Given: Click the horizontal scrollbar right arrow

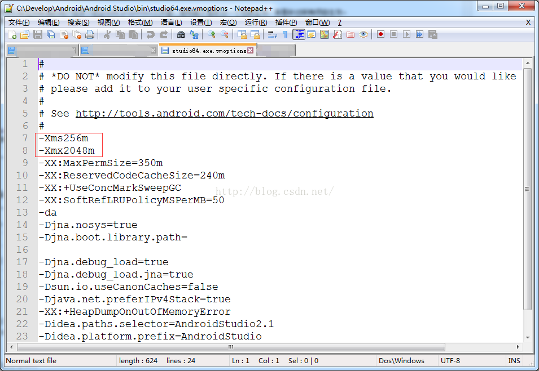Looking at the screenshot, I should point(518,347).
